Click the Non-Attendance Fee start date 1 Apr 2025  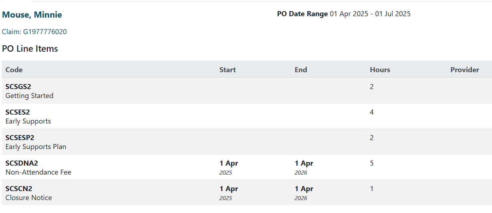point(229,167)
